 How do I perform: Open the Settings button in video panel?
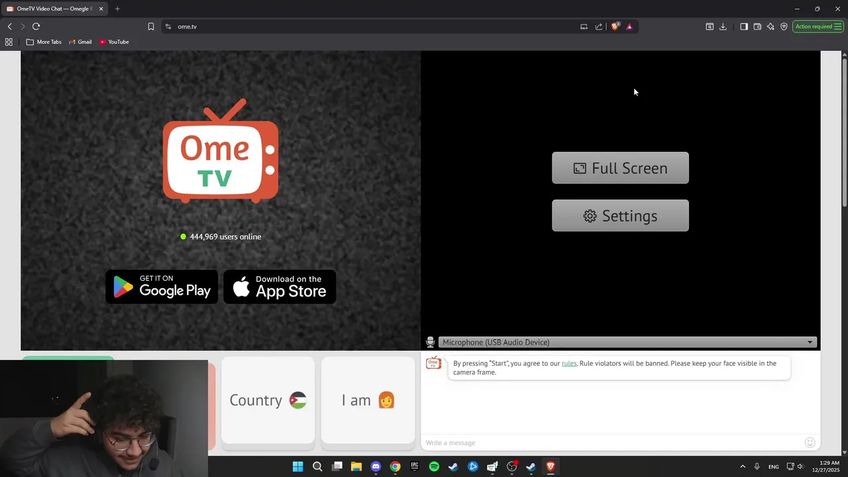[620, 216]
